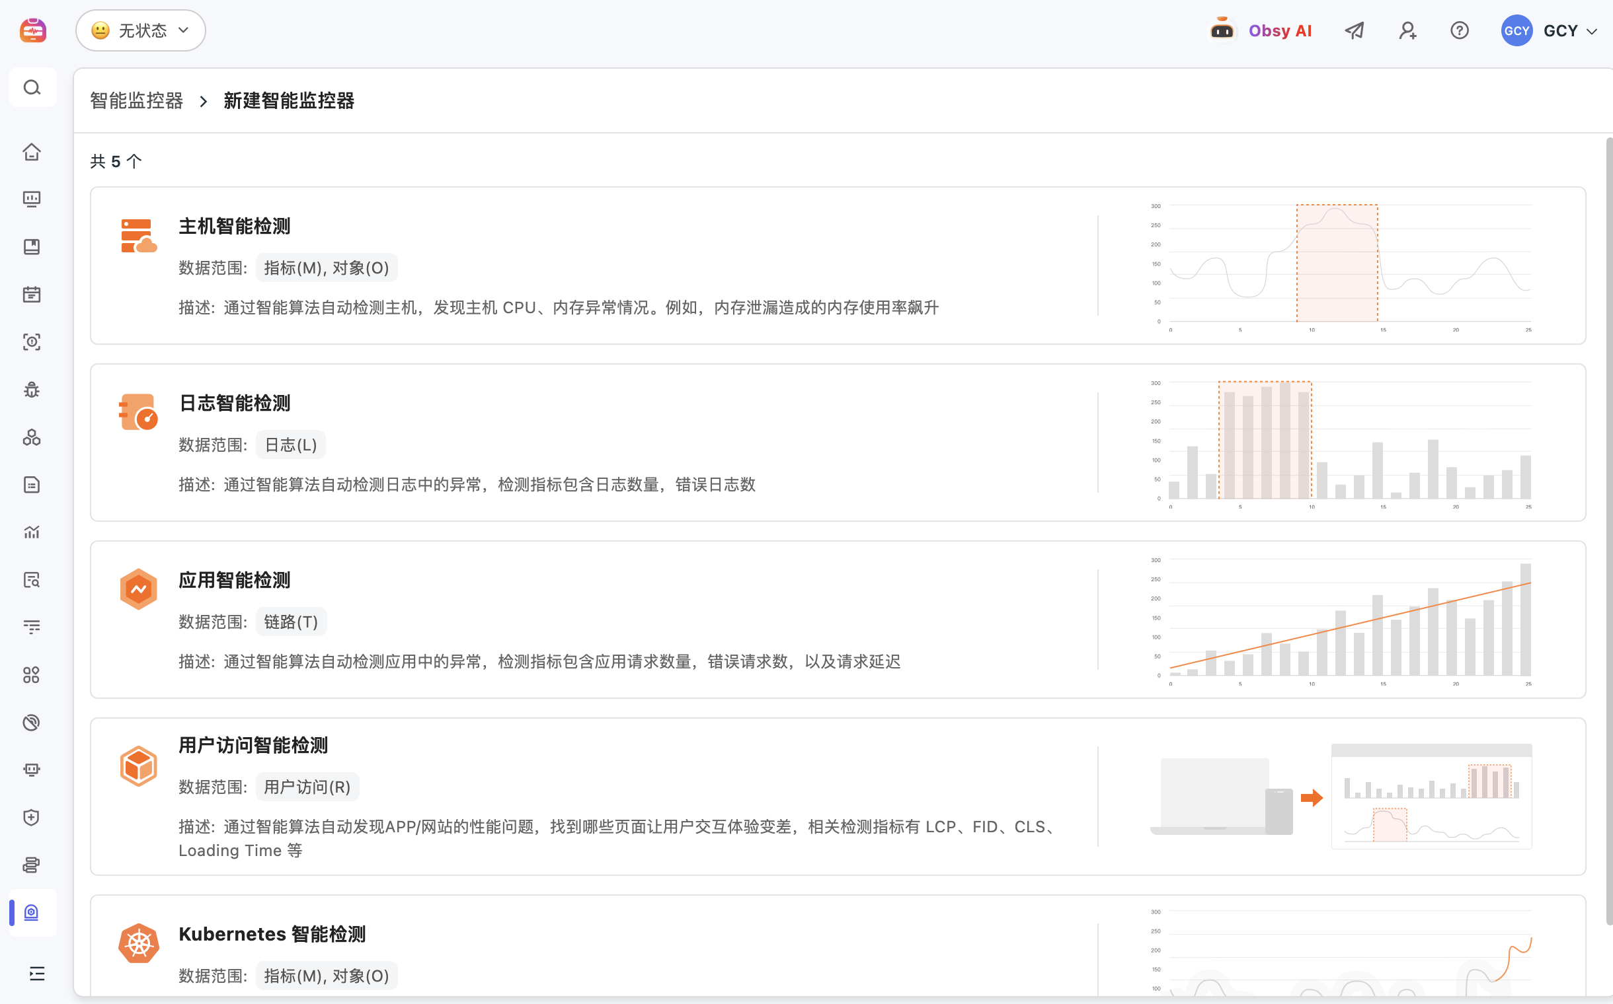1613x1004 pixels.
Task: Open the metrics chart icon in the sidebar
Action: click(32, 532)
